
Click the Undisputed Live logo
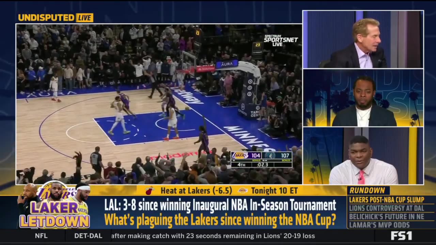click(x=56, y=18)
